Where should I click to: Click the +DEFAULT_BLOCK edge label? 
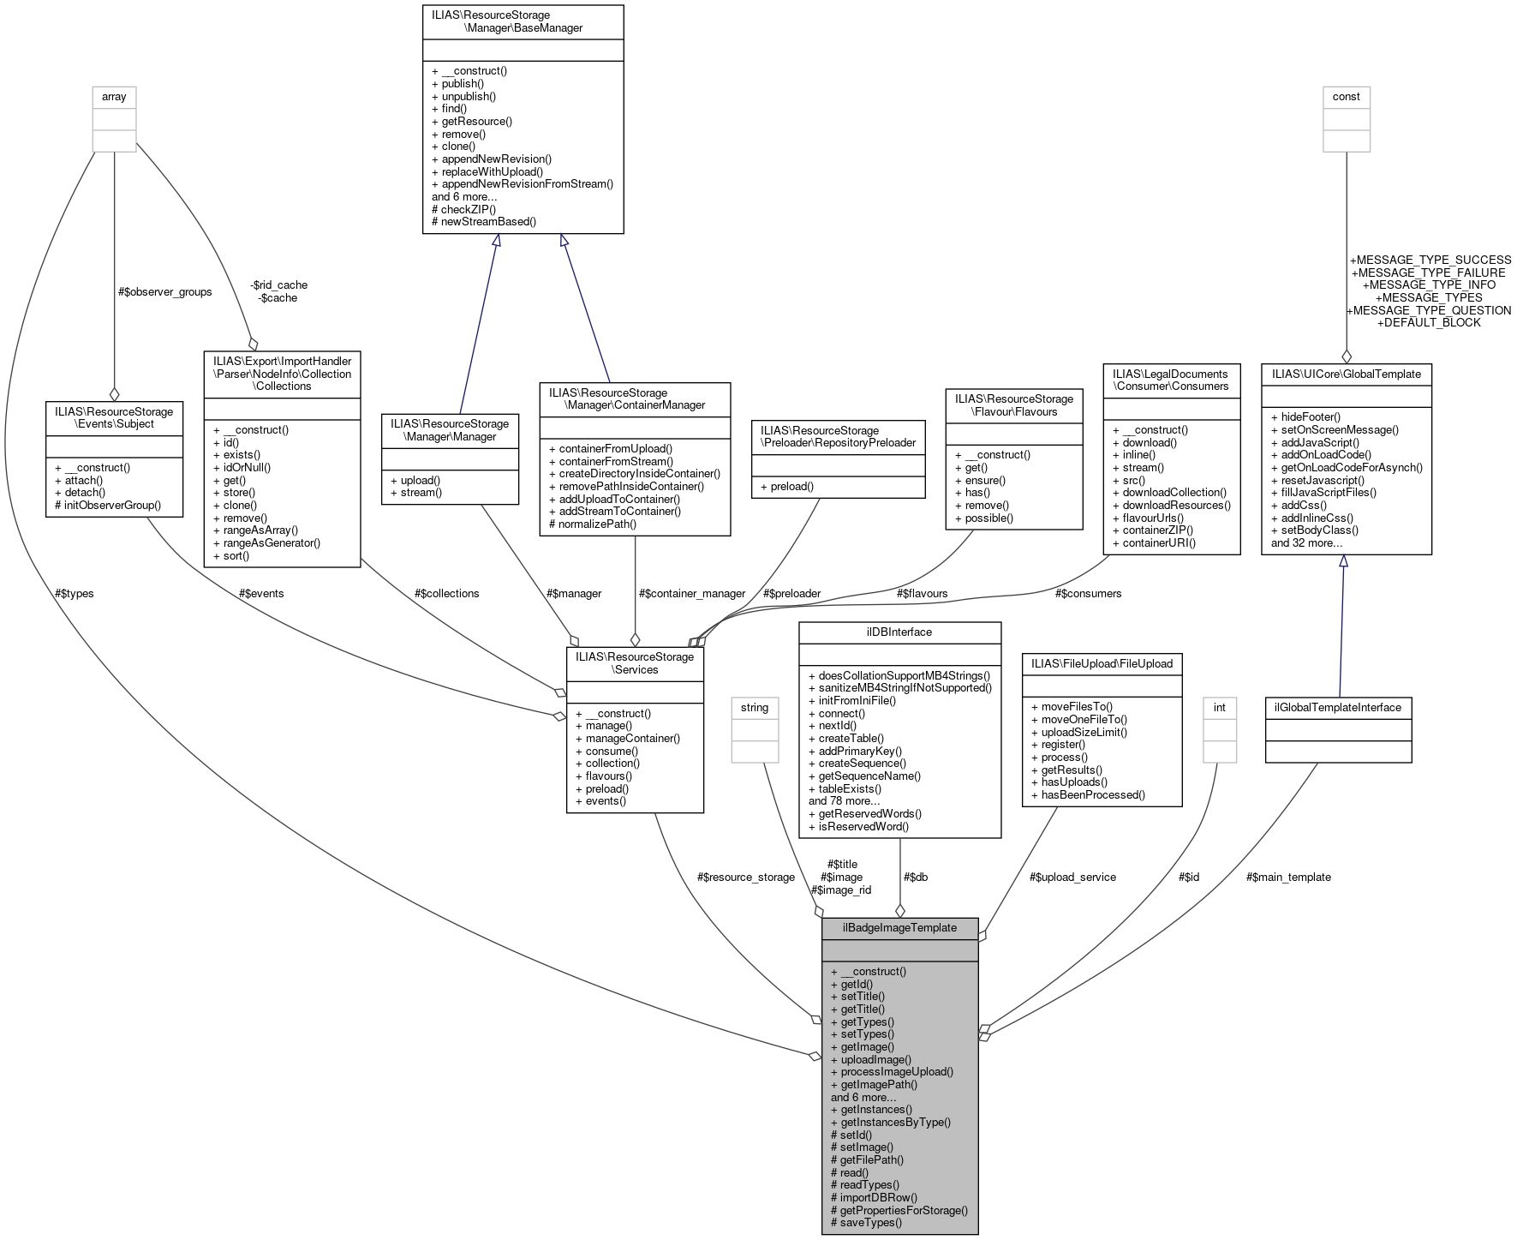[x=1429, y=322]
